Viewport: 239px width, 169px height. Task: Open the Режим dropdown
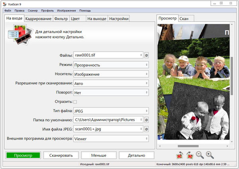[111, 65]
